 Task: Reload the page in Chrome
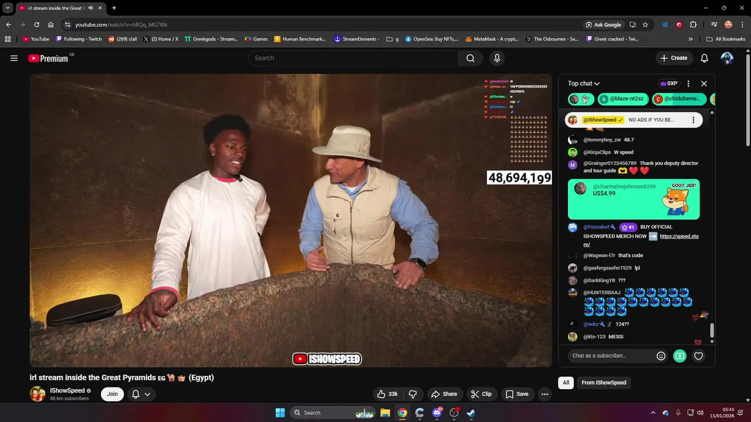[x=36, y=25]
